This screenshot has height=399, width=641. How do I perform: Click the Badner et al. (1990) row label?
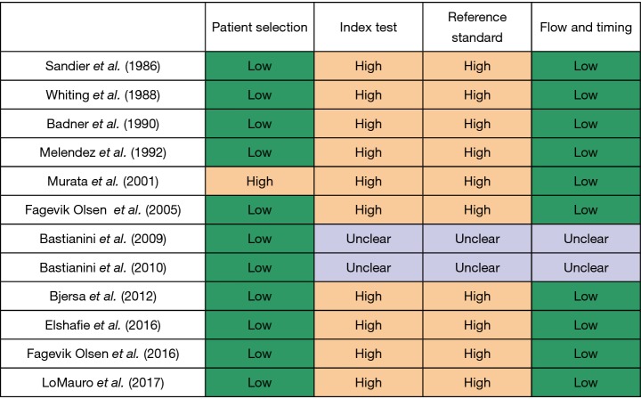tap(103, 124)
